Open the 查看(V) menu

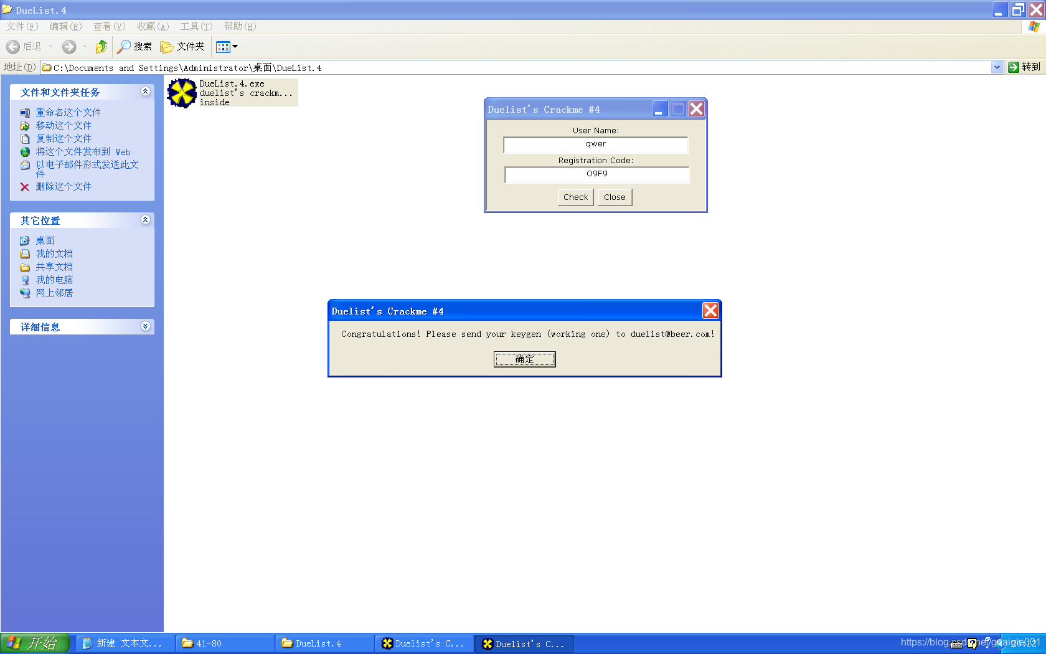coord(109,27)
